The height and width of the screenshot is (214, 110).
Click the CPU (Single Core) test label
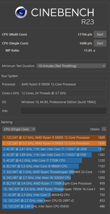tap(15, 43)
